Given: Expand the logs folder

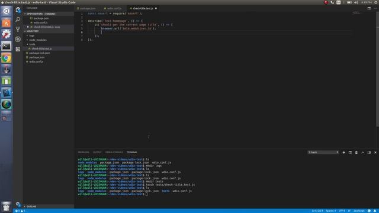Looking at the screenshot, I should pos(32,35).
